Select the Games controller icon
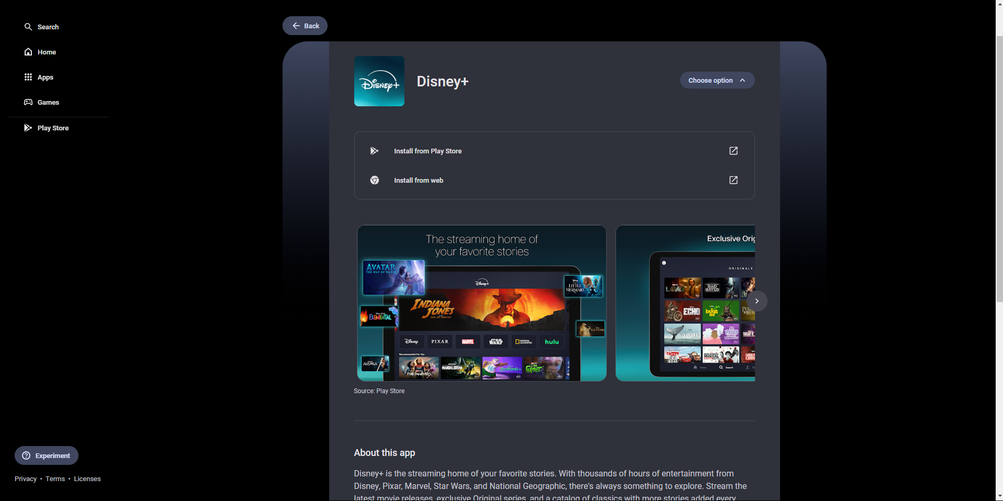 click(x=28, y=102)
